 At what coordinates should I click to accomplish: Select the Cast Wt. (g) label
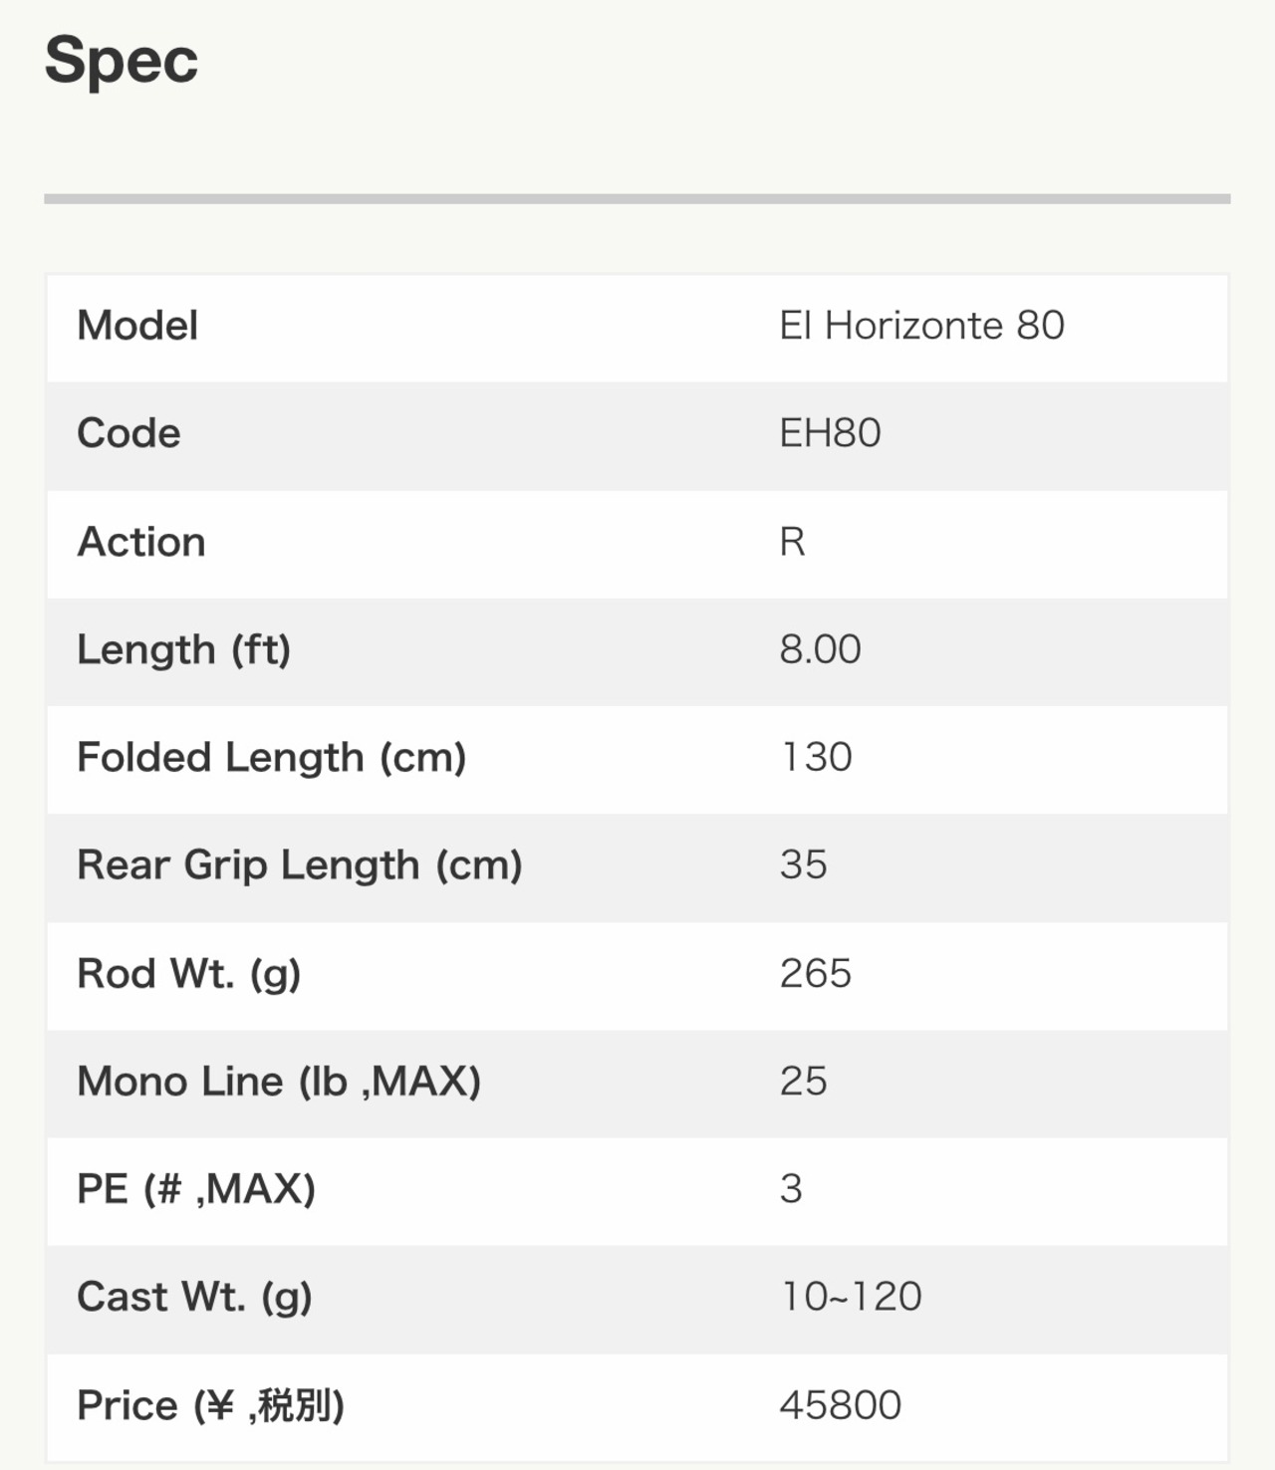(195, 1298)
